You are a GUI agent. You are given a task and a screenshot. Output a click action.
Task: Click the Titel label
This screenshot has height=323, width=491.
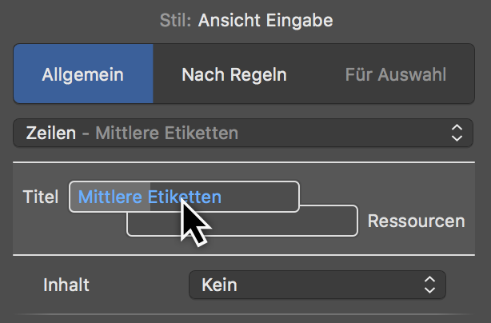[x=41, y=197]
